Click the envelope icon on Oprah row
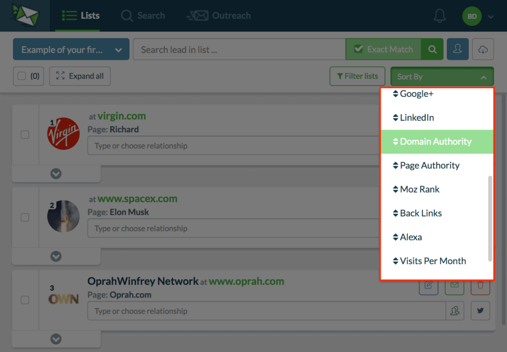 [455, 285]
